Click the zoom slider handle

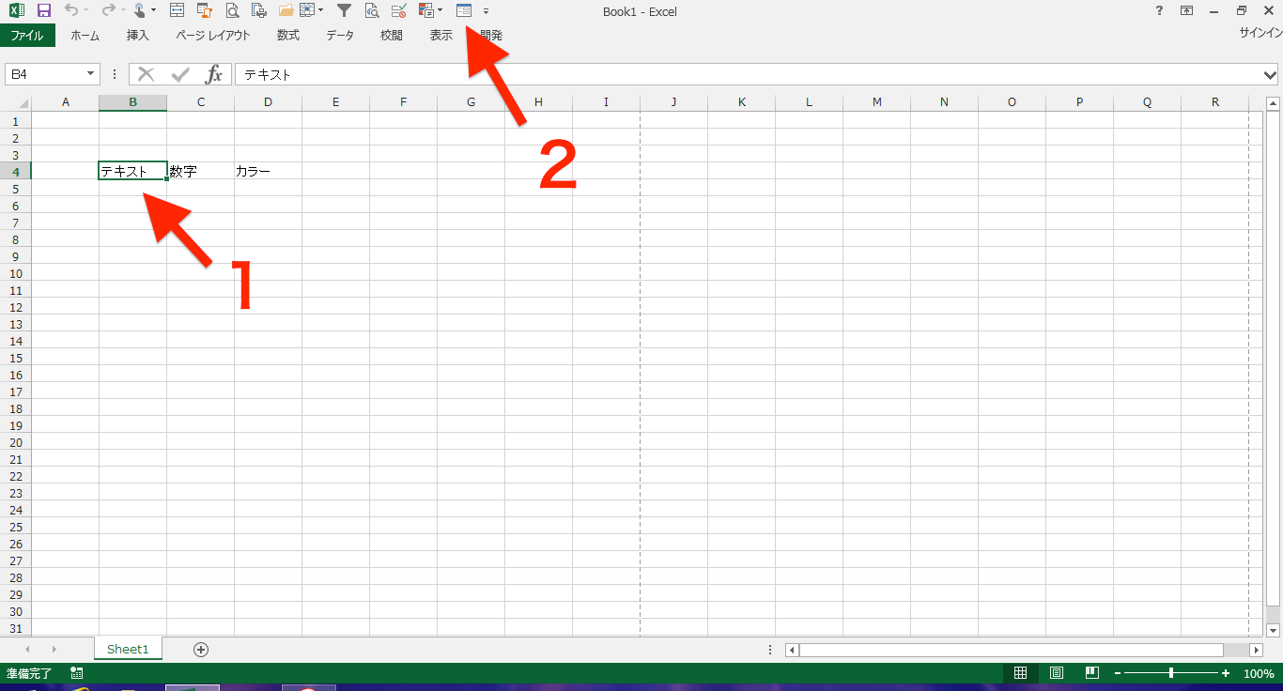tap(1170, 673)
